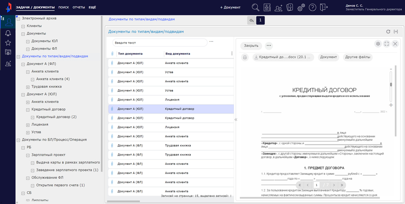Expand the Лицензия tree node
The height and width of the screenshot is (204, 405).
point(27,124)
